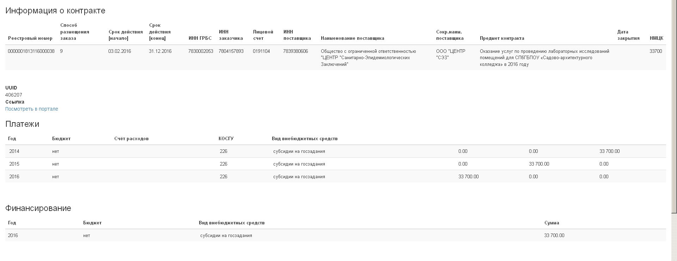Click the contract subject description text

point(544,58)
